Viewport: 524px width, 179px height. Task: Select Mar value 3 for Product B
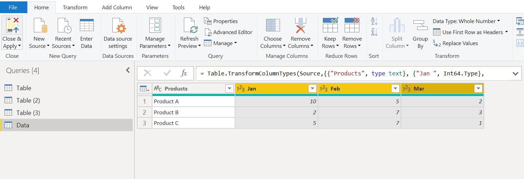click(x=442, y=113)
